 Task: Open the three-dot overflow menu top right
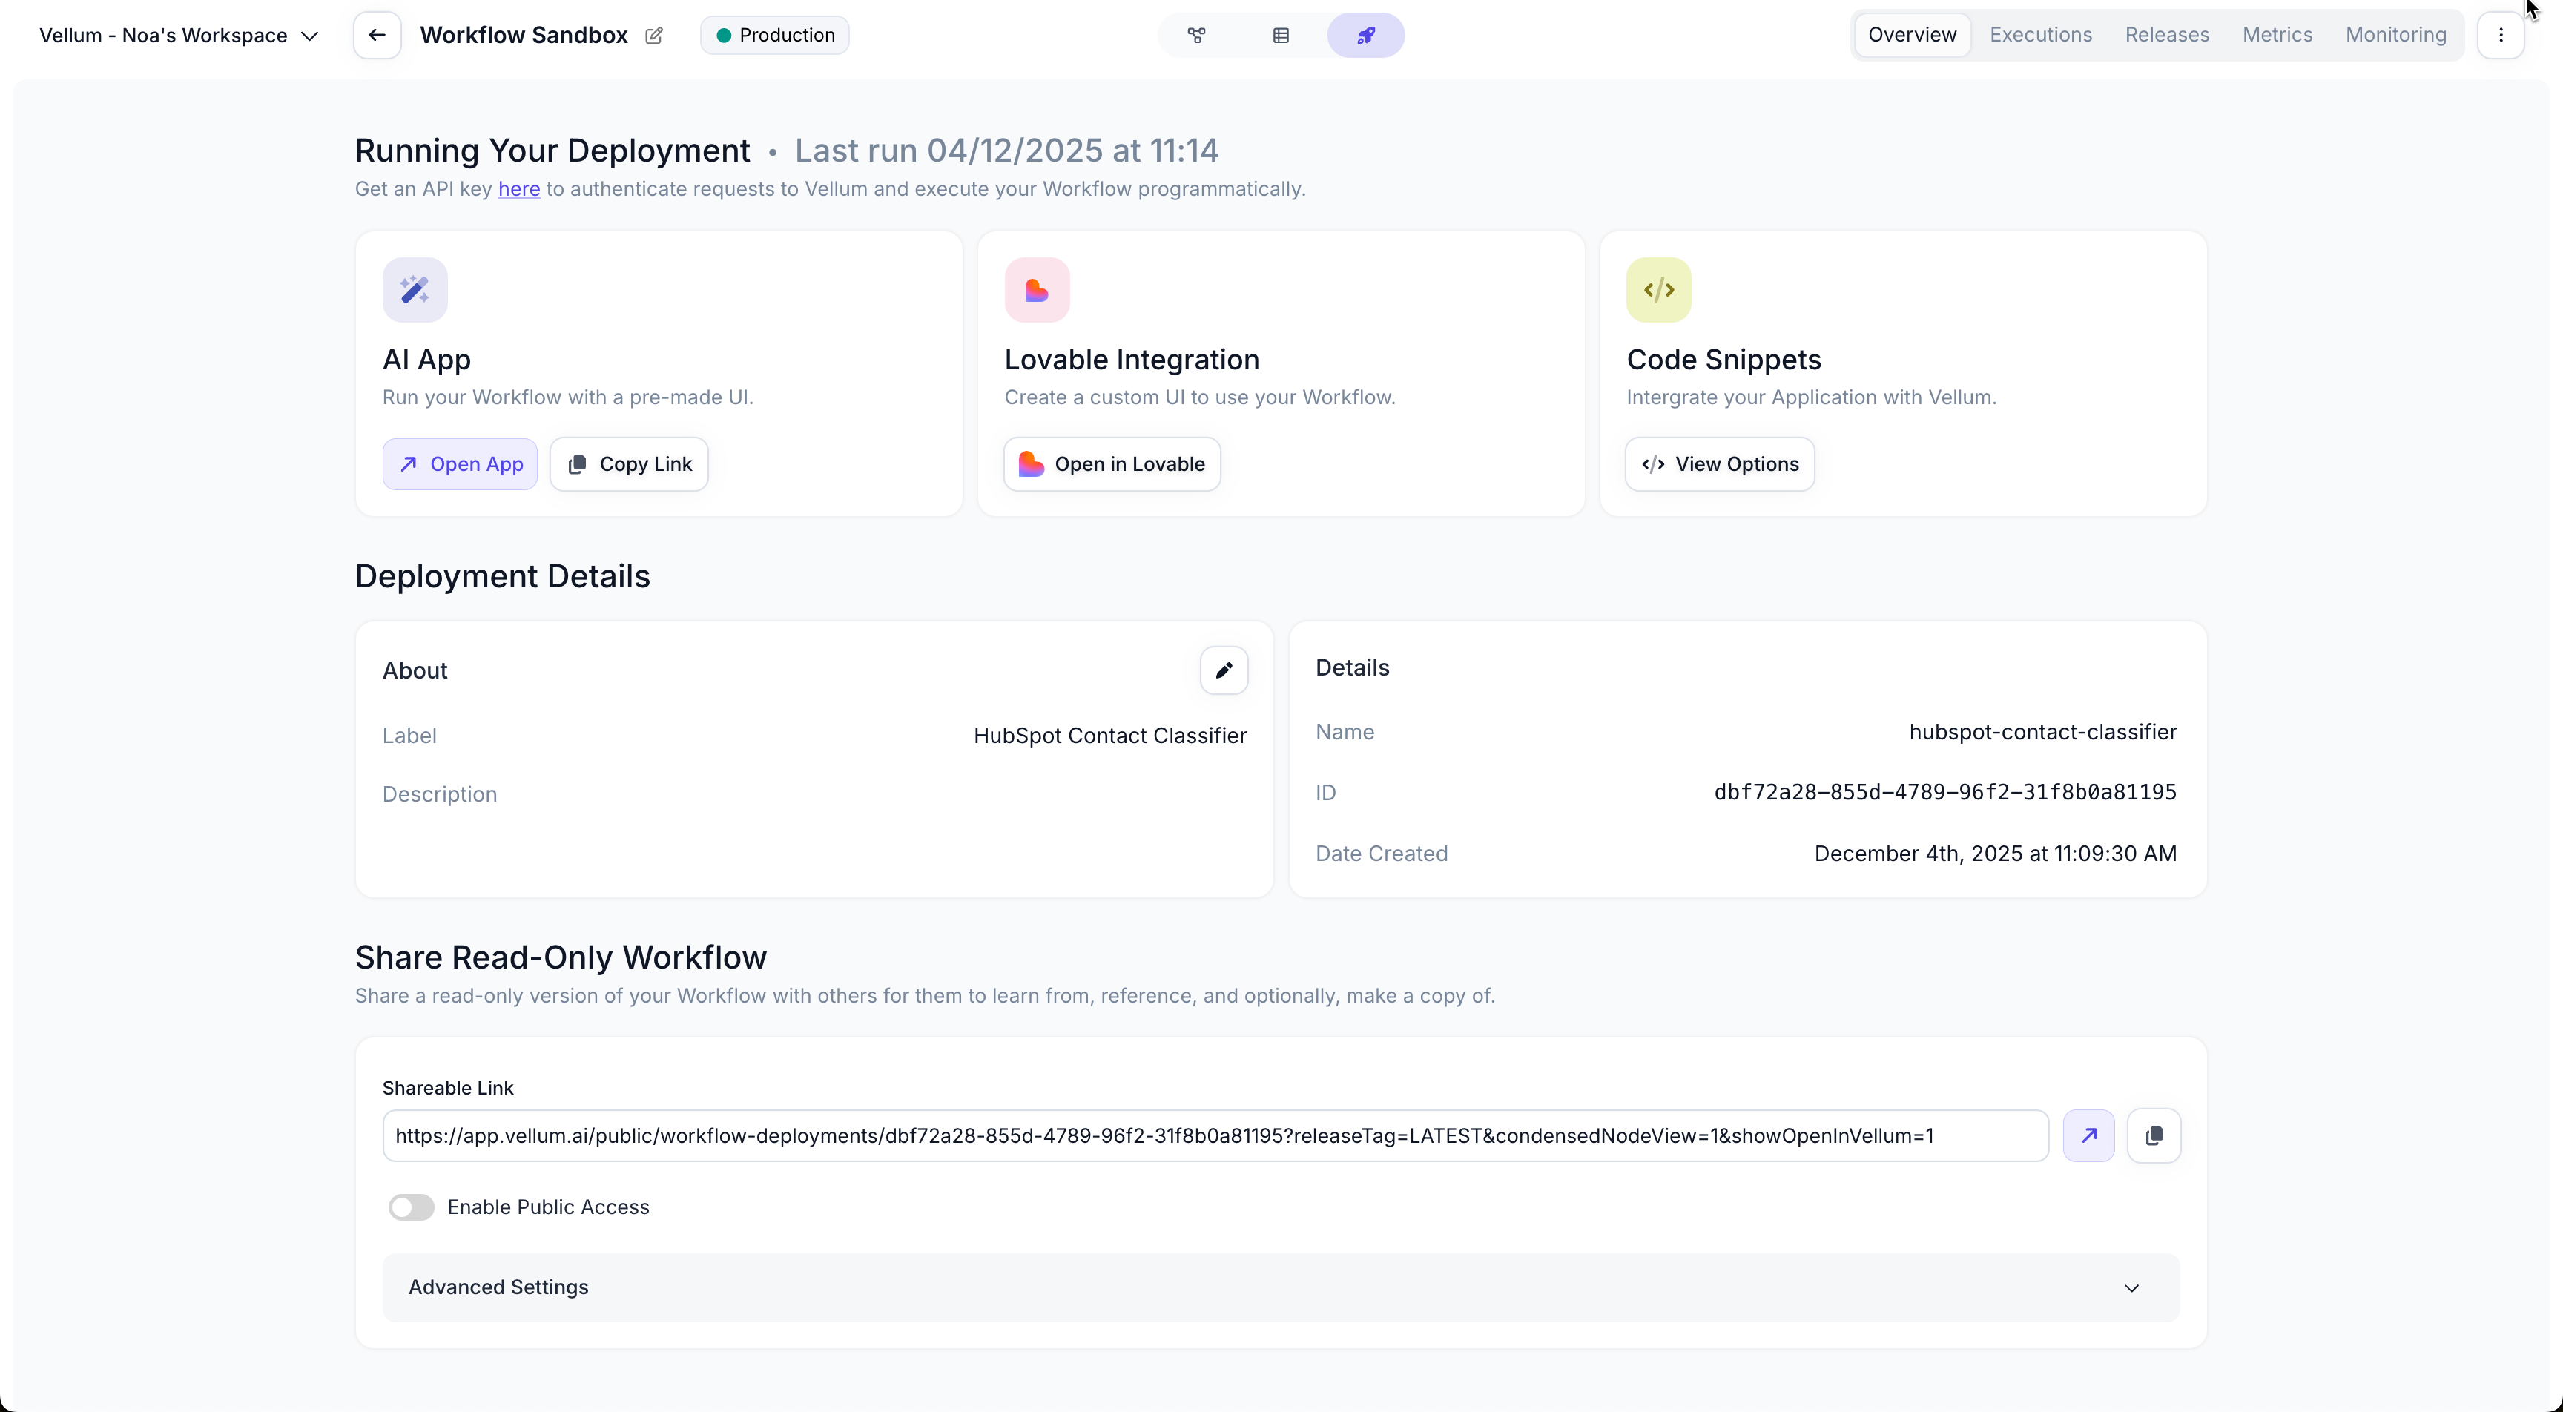pos(2500,35)
